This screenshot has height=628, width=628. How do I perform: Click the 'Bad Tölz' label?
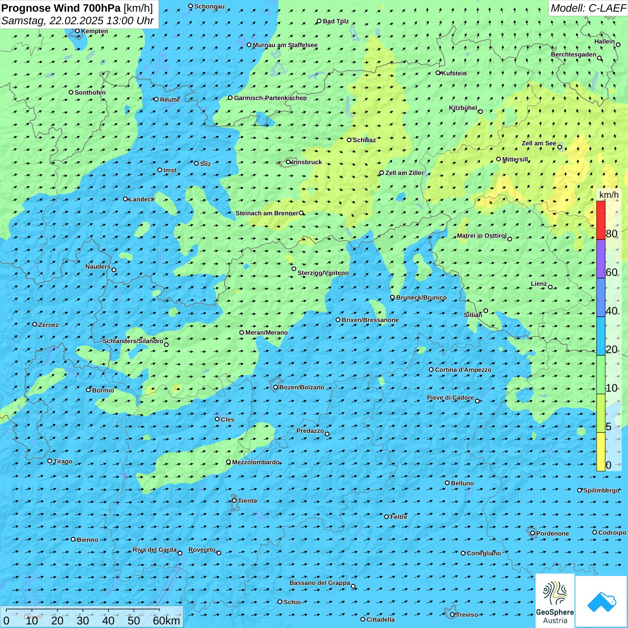click(x=336, y=21)
